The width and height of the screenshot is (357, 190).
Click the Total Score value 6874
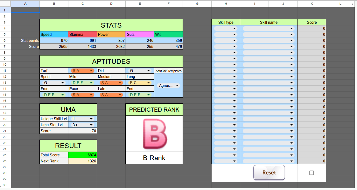click(82, 155)
